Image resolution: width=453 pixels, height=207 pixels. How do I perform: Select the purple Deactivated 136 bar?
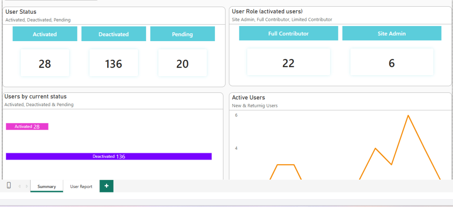point(109,157)
